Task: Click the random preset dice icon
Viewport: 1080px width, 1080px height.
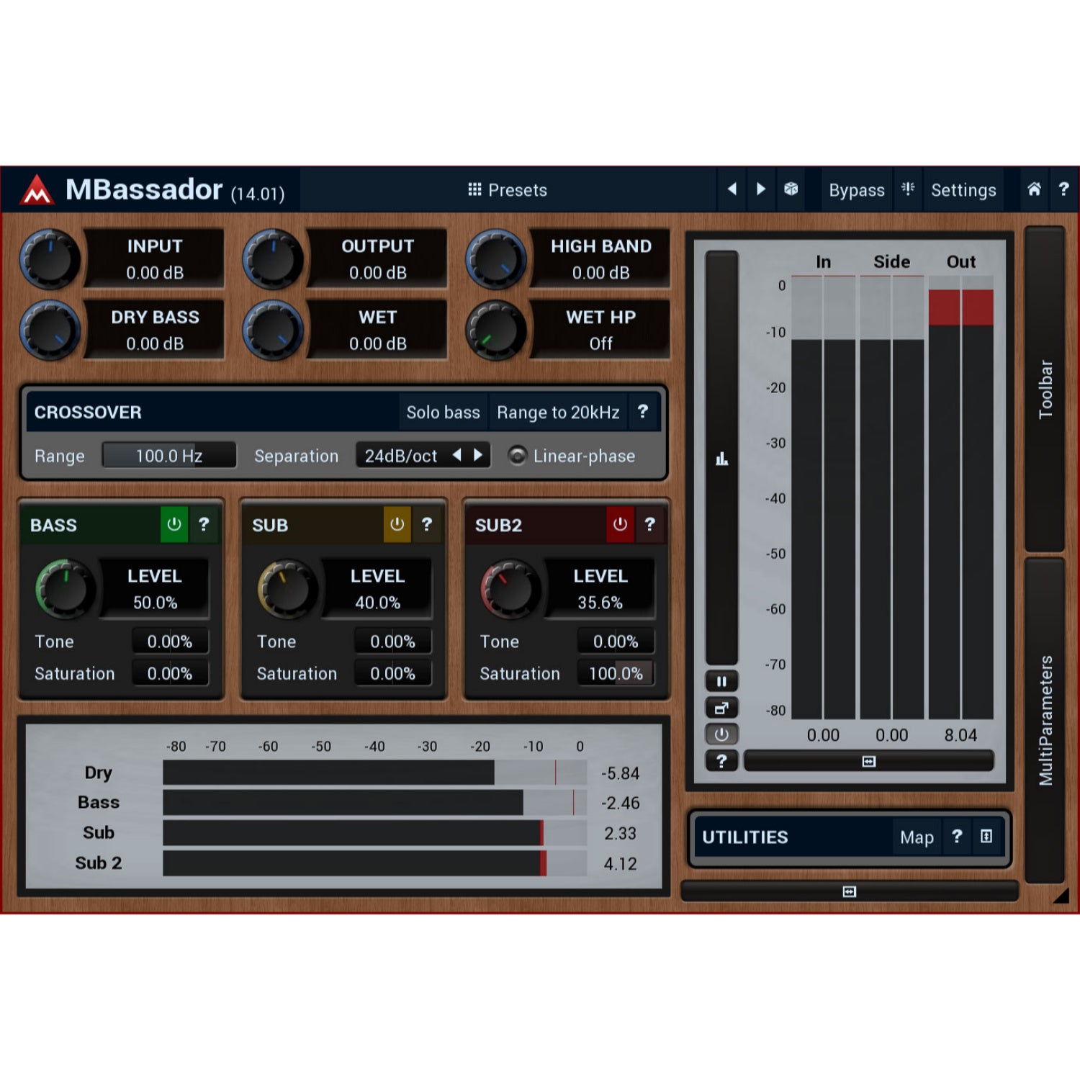Action: (x=791, y=189)
